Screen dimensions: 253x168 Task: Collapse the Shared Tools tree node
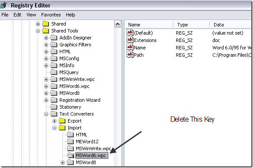[38, 31]
